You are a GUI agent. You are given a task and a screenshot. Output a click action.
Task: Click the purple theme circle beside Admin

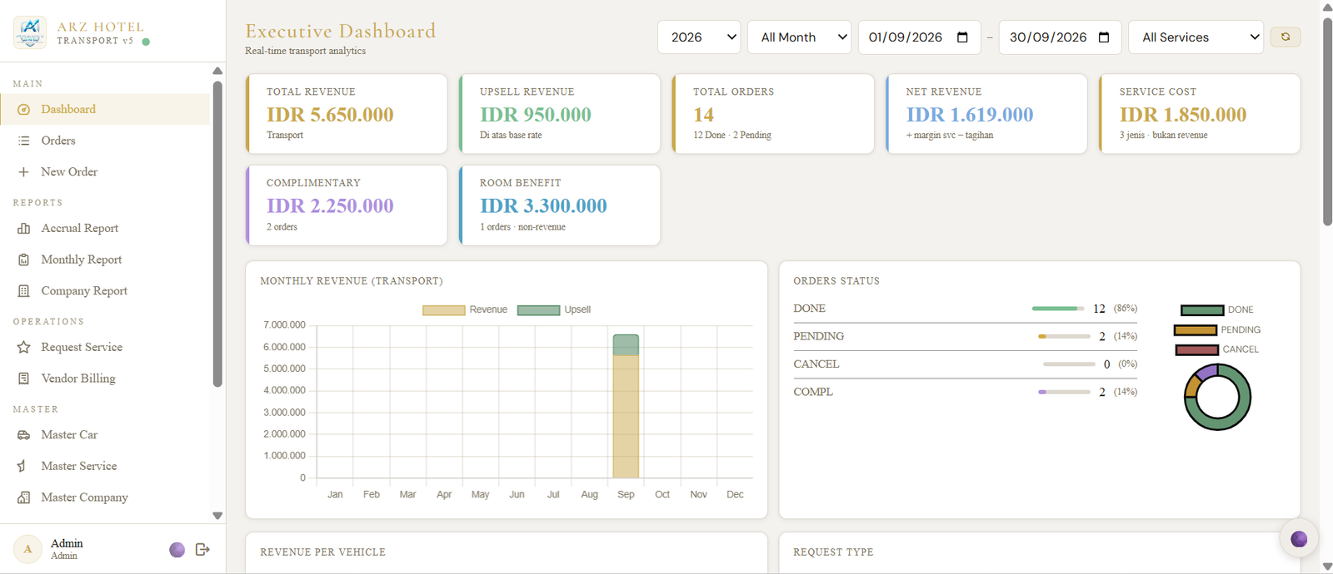(x=177, y=550)
